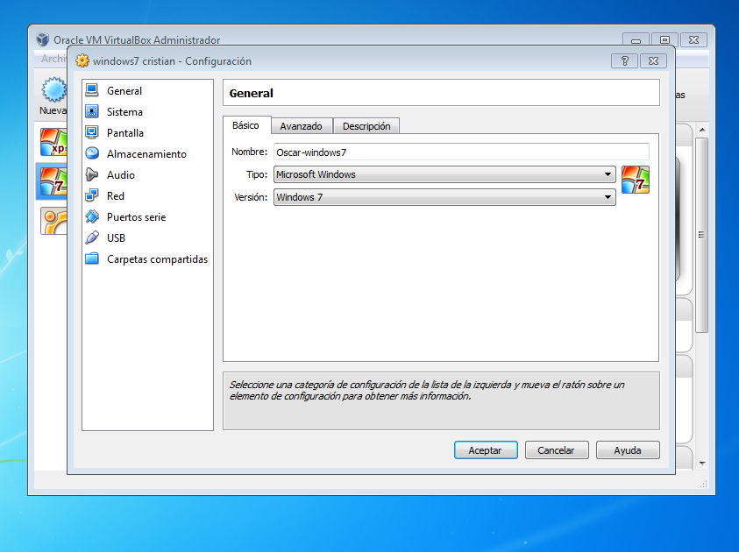The width and height of the screenshot is (739, 552).
Task: Open the USB plug icon
Action: [92, 237]
